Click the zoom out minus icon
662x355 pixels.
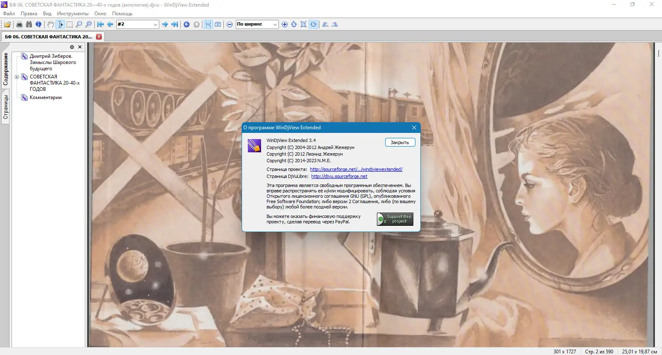pos(230,24)
